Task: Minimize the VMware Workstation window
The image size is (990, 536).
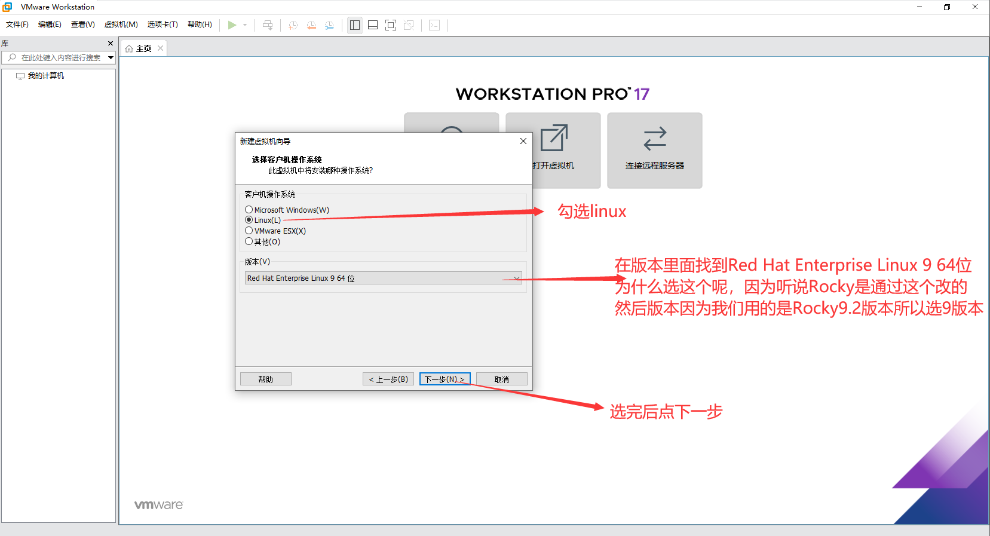Action: (x=919, y=7)
